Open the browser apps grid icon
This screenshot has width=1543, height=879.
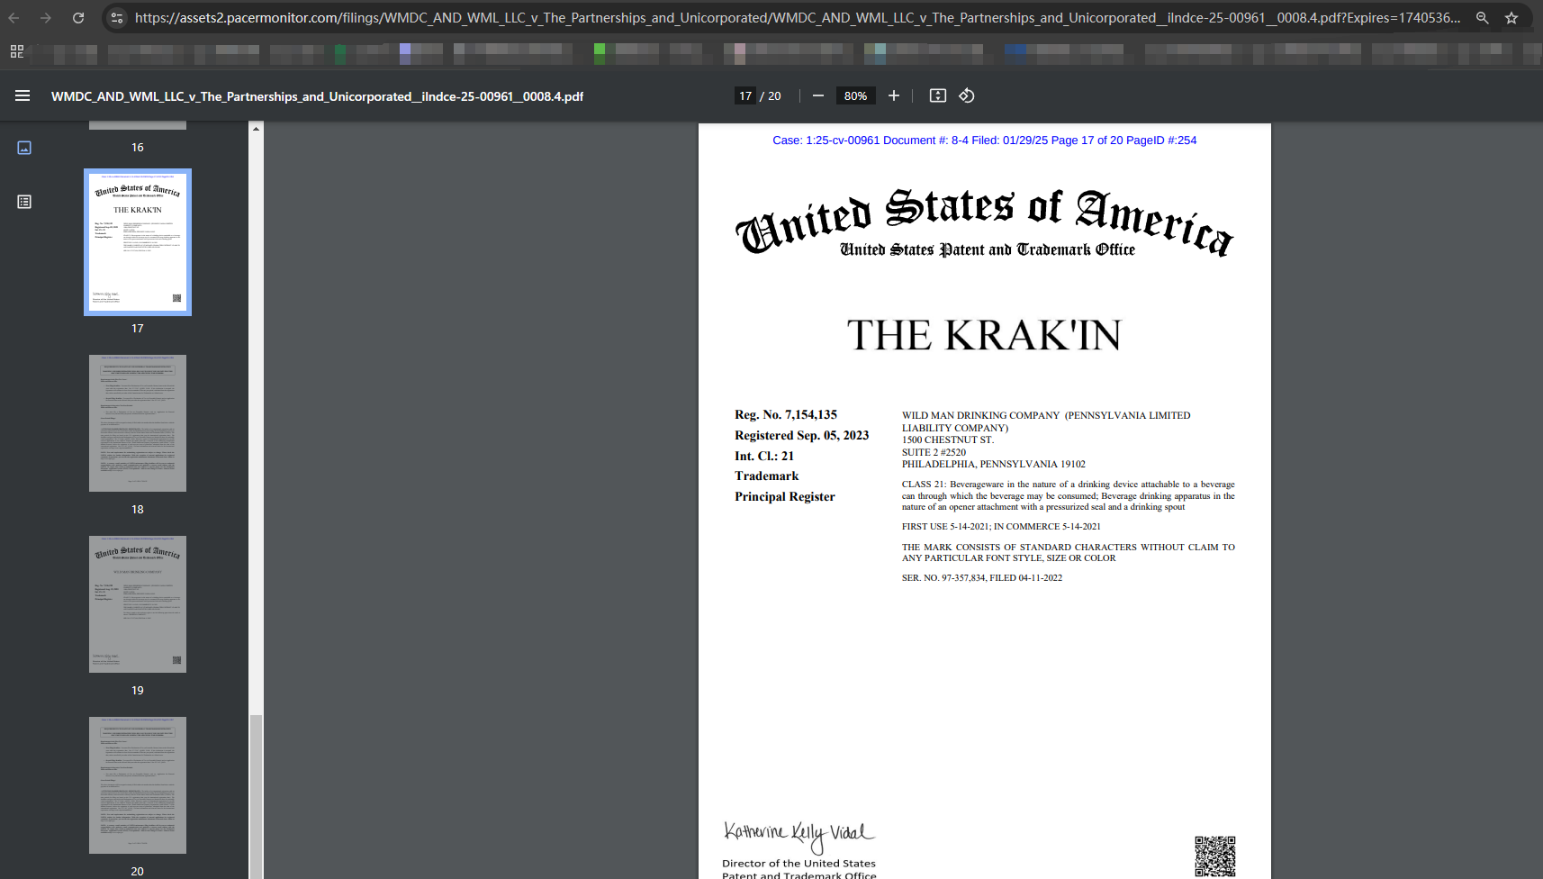click(17, 52)
